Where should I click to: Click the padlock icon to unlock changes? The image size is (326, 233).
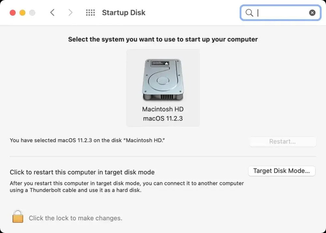coord(18,217)
